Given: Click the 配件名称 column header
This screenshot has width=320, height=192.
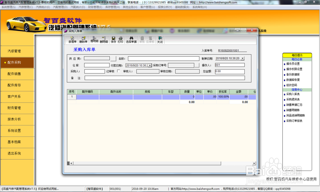Looking at the screenshot, I should click(x=116, y=92).
